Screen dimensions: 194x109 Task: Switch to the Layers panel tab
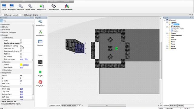tap(180, 105)
